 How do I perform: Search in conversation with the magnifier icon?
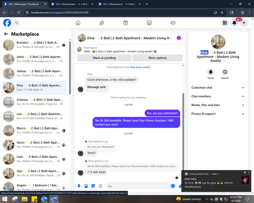[x=225, y=72]
